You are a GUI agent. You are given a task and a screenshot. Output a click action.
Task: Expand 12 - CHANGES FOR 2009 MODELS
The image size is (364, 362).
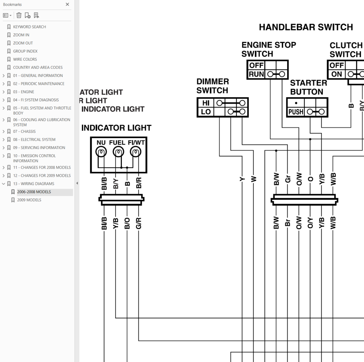tap(4, 175)
